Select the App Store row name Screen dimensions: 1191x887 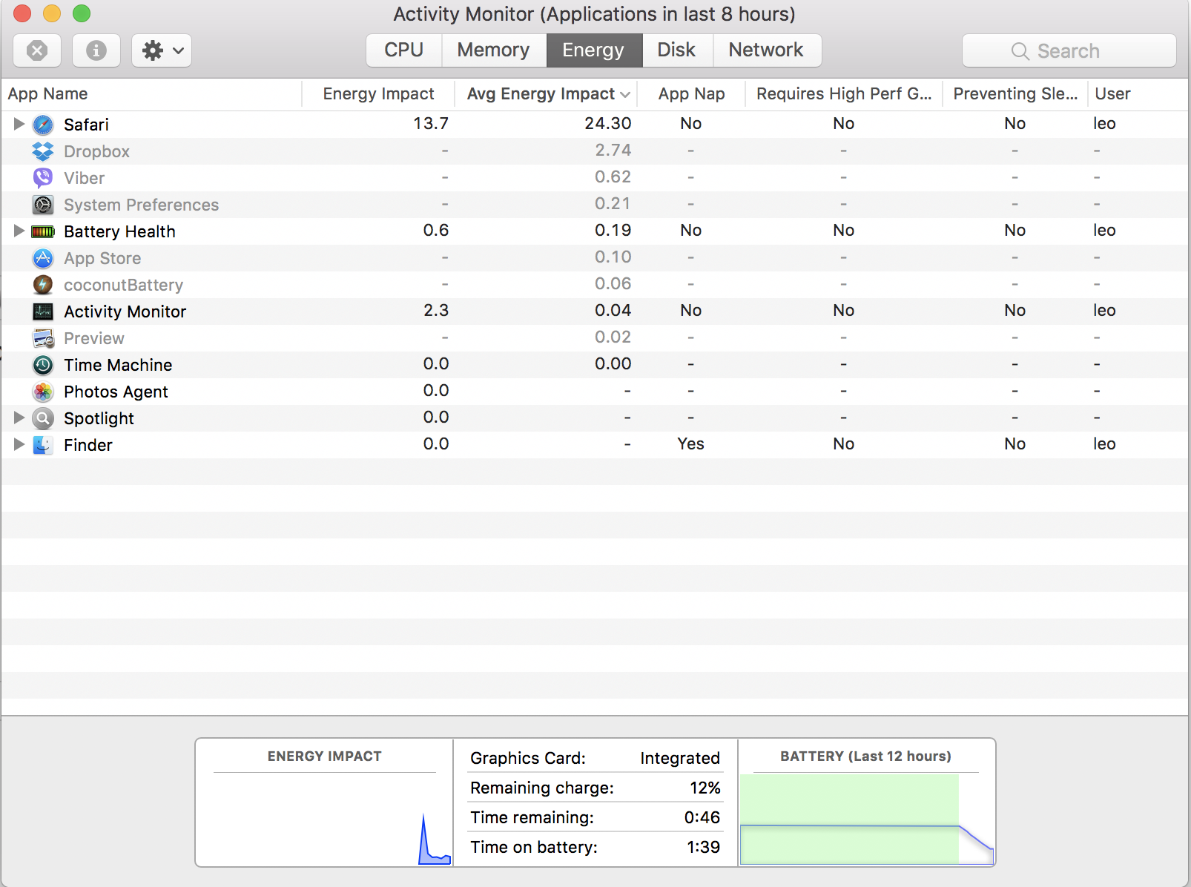tap(102, 258)
